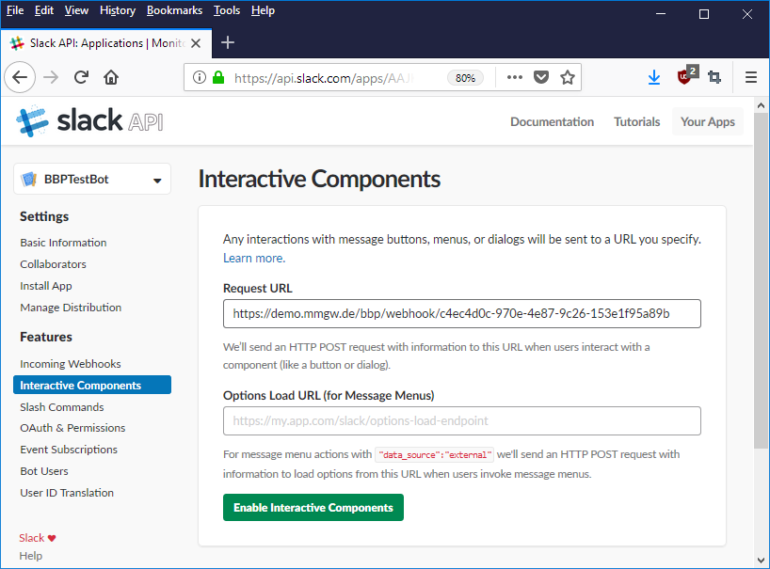770x569 pixels.
Task: Select the Slack API: Applications tab
Action: click(106, 43)
